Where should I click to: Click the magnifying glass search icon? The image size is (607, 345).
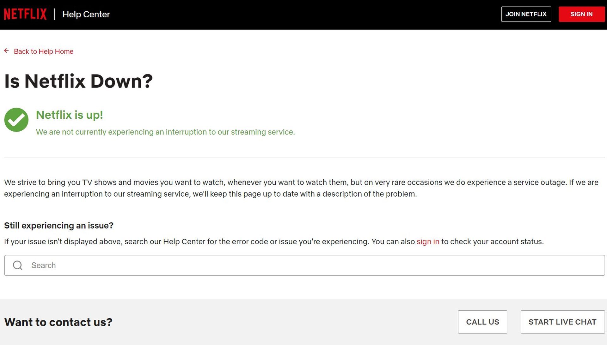click(18, 265)
